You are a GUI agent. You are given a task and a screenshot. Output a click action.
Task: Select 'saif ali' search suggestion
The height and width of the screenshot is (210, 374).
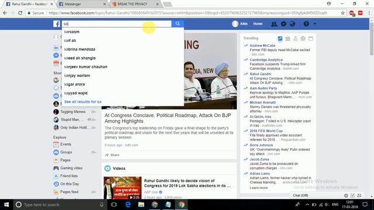click(123, 40)
